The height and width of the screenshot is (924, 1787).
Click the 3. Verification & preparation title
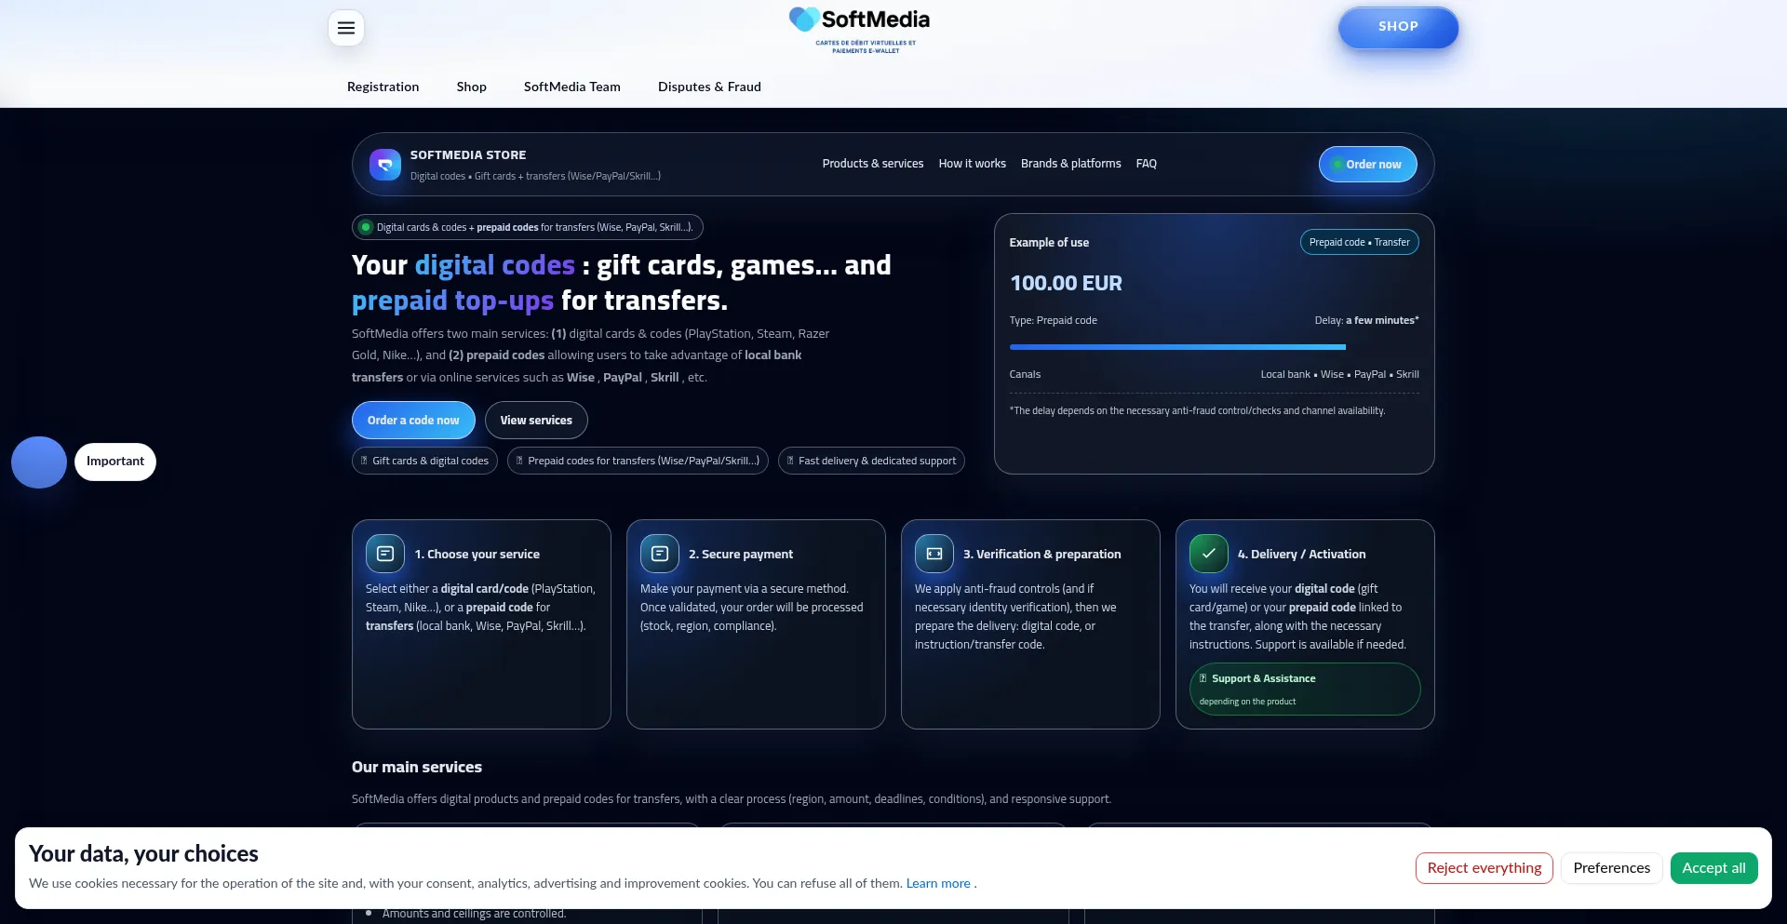(x=1042, y=555)
